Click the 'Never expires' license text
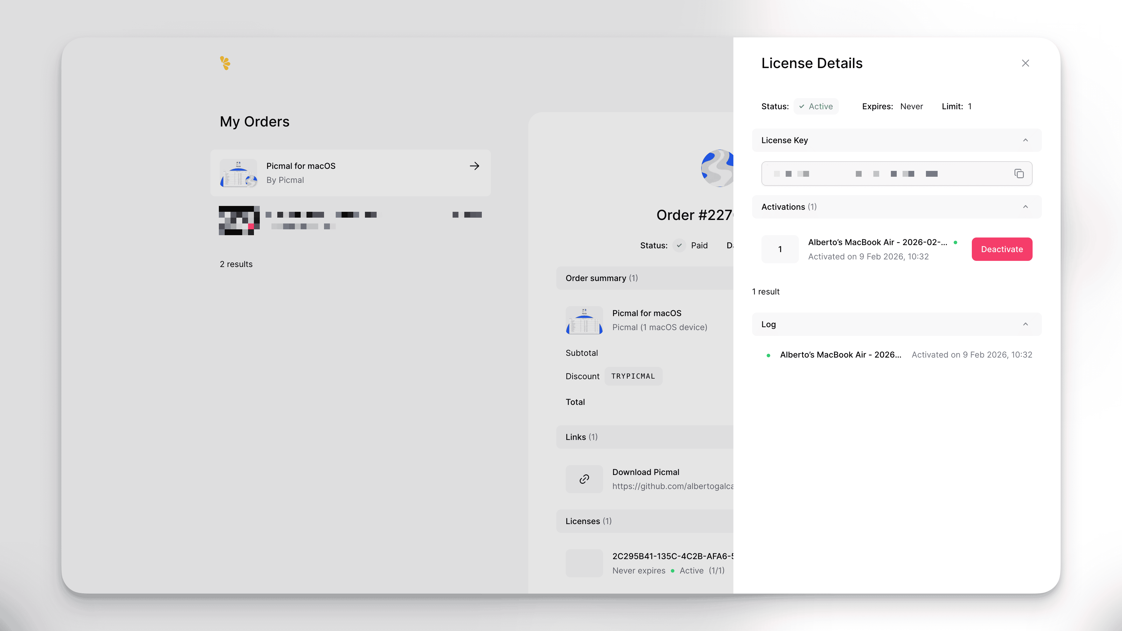1122x631 pixels. tap(638, 571)
